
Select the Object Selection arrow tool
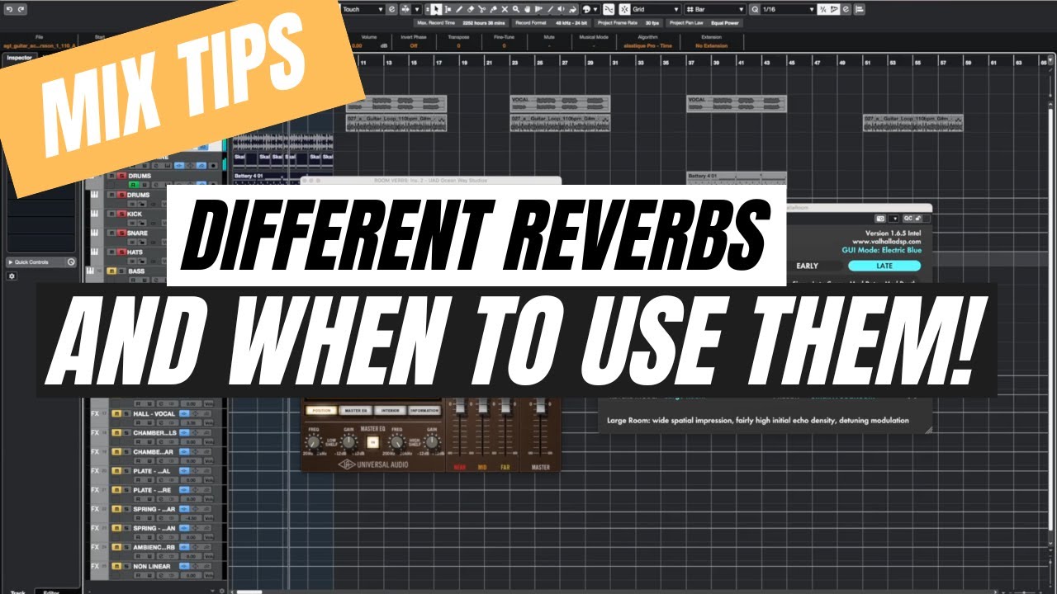[436, 9]
